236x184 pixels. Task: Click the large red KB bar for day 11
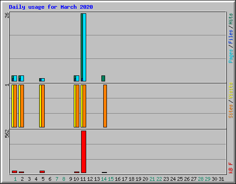[83, 152]
